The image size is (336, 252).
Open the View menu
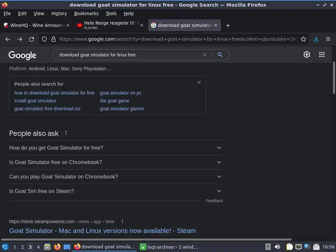pos(39,13)
